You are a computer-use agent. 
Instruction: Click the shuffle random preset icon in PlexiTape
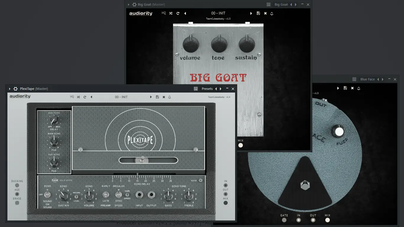click(x=78, y=97)
